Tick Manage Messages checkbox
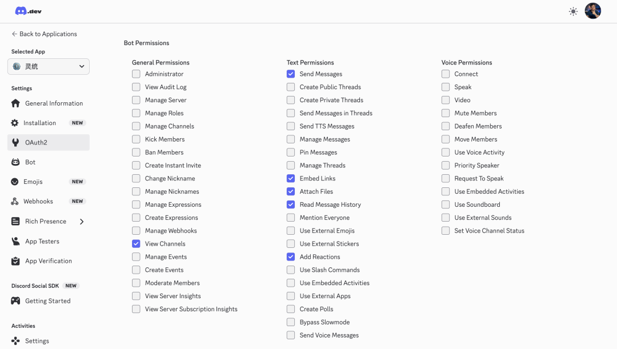617x349 pixels. click(x=291, y=139)
